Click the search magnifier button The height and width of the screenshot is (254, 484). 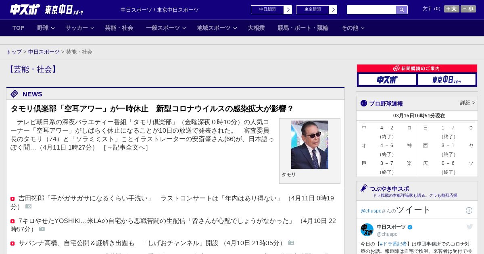click(x=402, y=10)
